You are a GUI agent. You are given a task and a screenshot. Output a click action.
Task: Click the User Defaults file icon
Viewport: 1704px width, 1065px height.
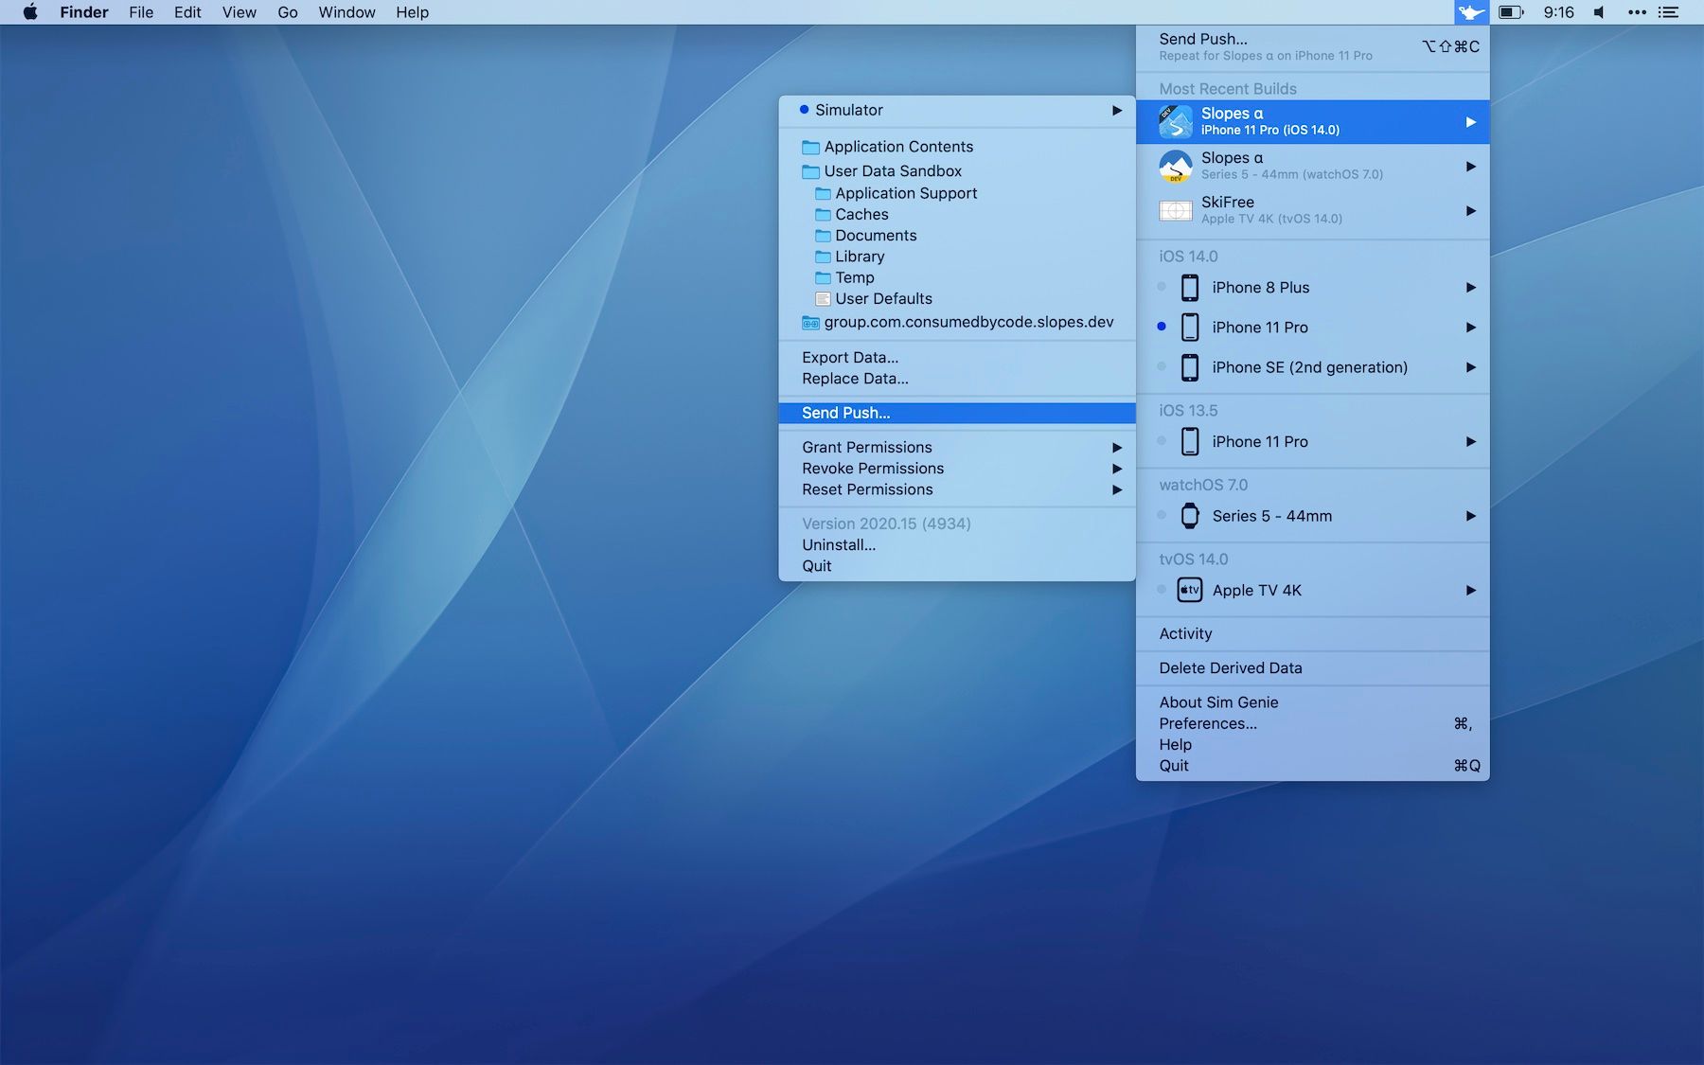(x=823, y=299)
